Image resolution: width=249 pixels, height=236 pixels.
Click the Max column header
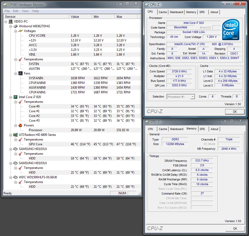pos(126,17)
